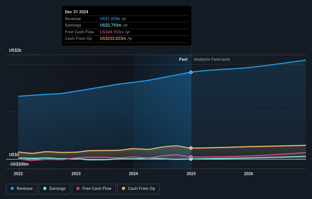The width and height of the screenshot is (312, 199).
Task: Click the teal Earnings legend dot
Action: point(45,188)
